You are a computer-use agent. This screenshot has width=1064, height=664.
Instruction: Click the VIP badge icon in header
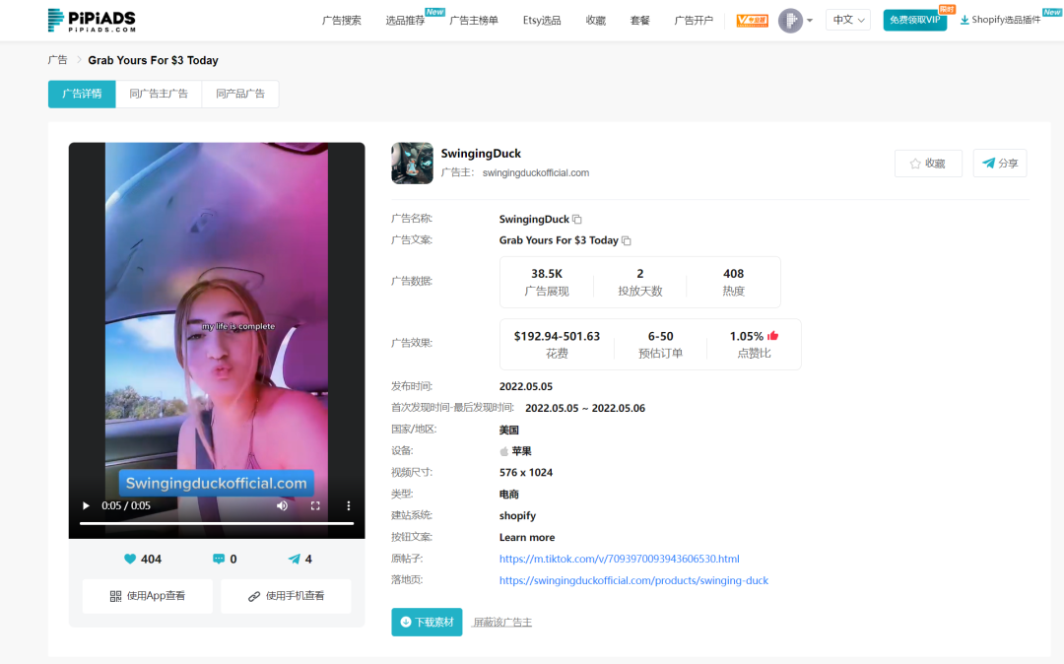pyautogui.click(x=753, y=21)
